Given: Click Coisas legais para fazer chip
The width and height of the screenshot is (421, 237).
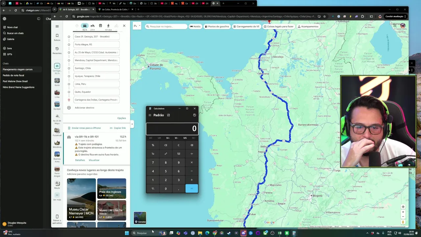Looking at the screenshot, I should (x=279, y=26).
